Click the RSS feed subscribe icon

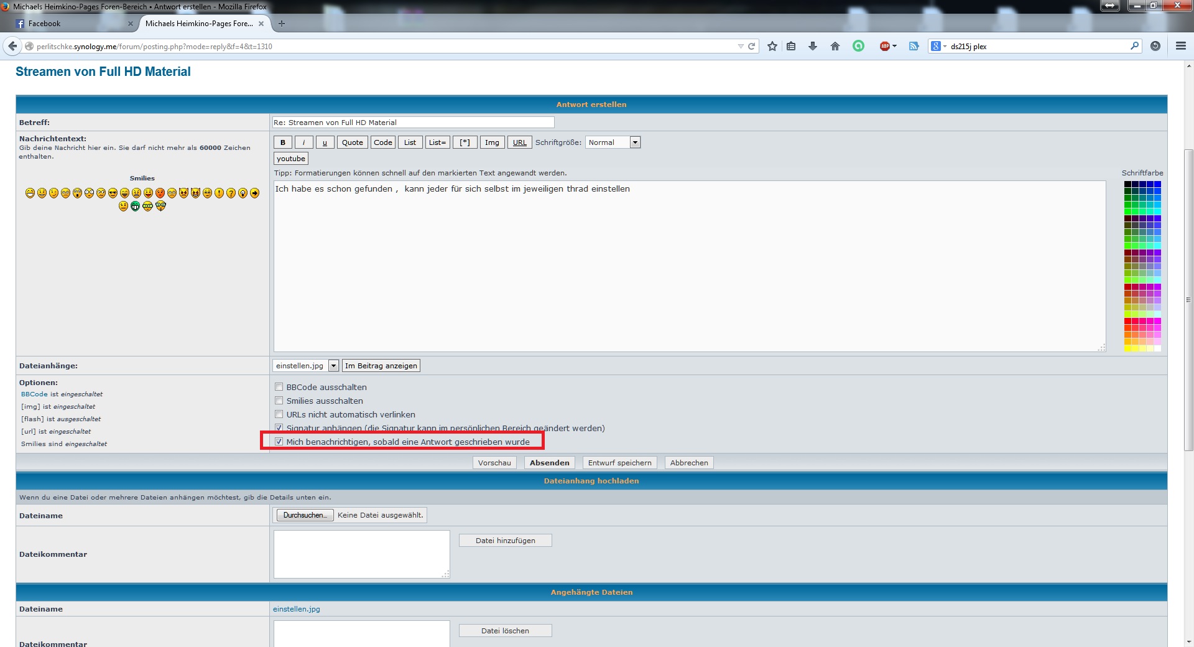pyautogui.click(x=914, y=46)
